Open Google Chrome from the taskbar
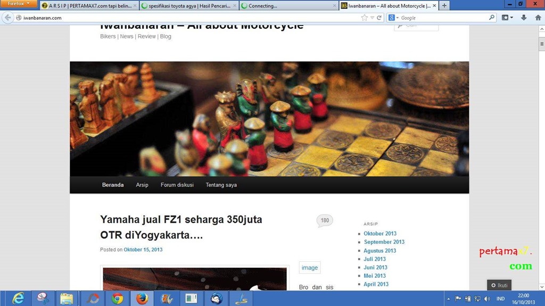 coord(117,298)
